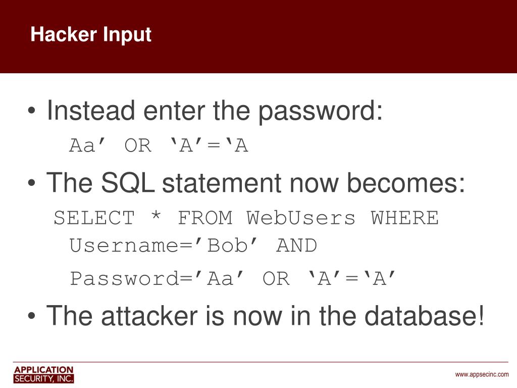Click the word 'WebUsers' in the query
The image size is (517, 388).
[x=301, y=218]
